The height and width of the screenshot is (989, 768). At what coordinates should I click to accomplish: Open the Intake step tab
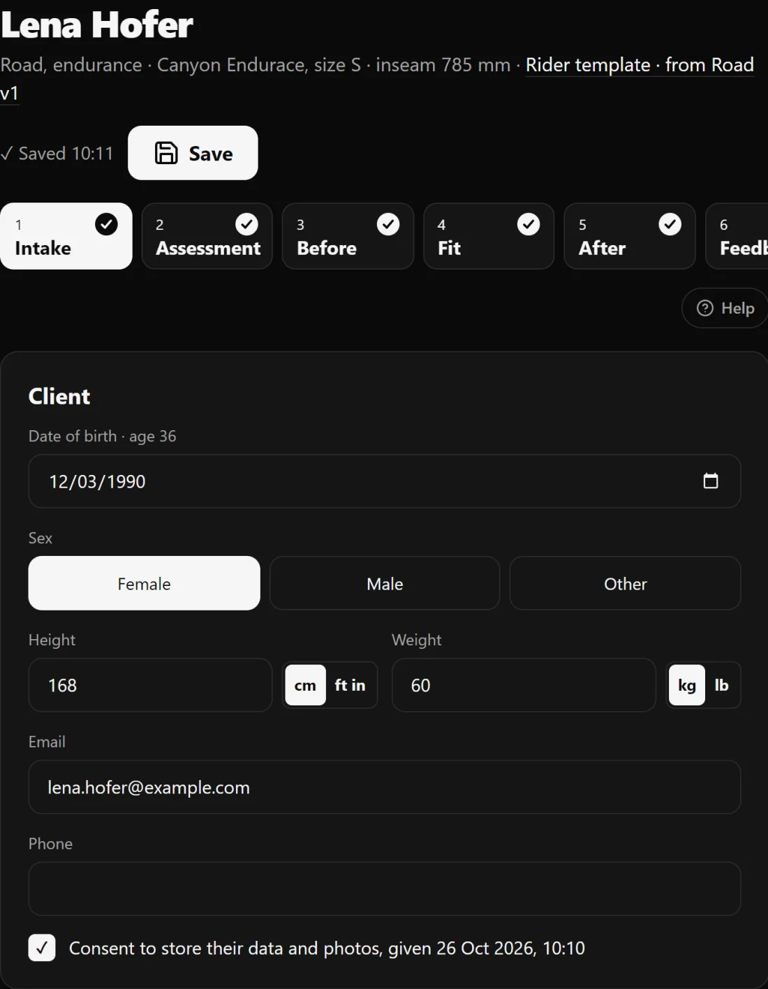[66, 236]
